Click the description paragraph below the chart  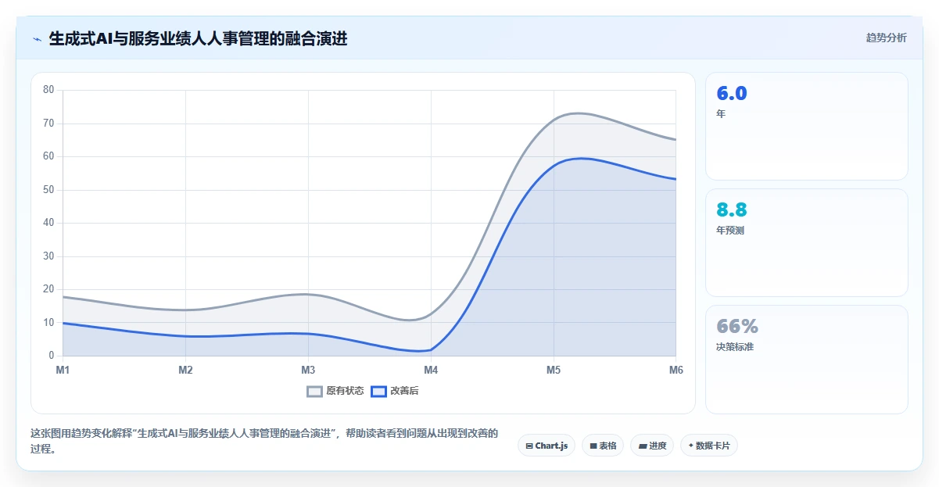coord(264,441)
